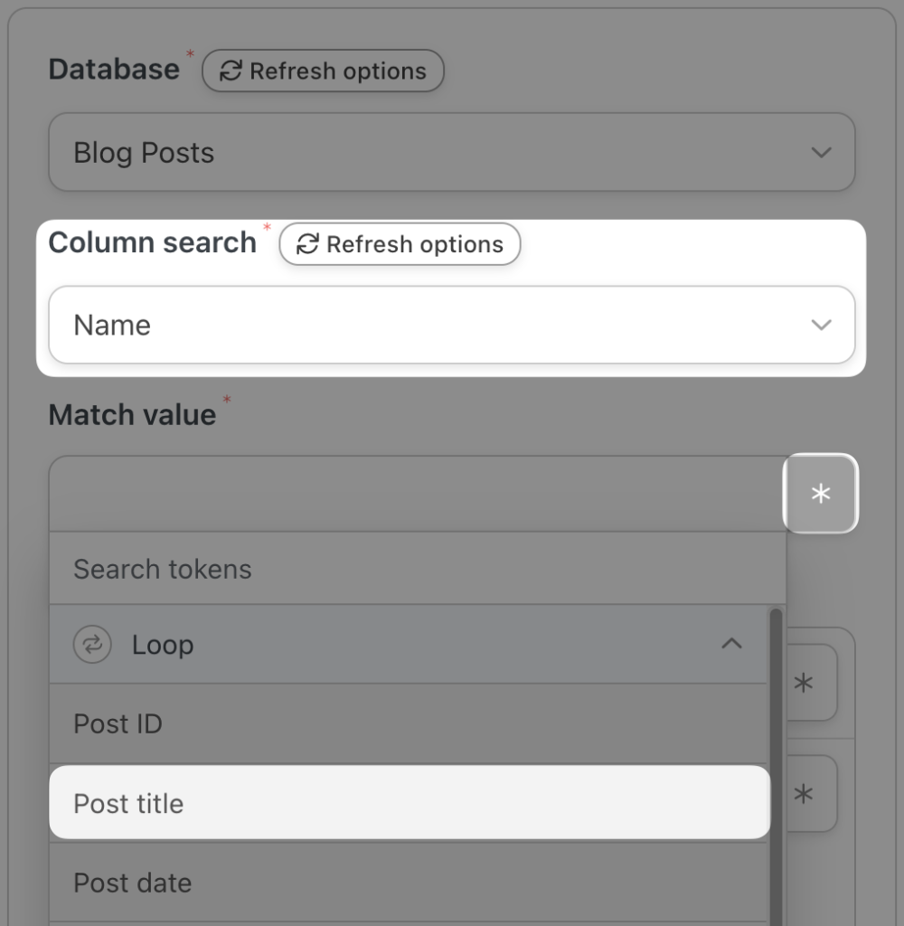Click the refresh icon beside Database label
This screenshot has height=926, width=904.
coord(233,71)
